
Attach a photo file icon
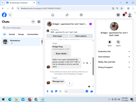(x=52, y=91)
